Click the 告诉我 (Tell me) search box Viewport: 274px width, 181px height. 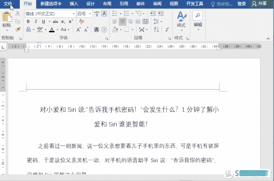click(x=221, y=4)
